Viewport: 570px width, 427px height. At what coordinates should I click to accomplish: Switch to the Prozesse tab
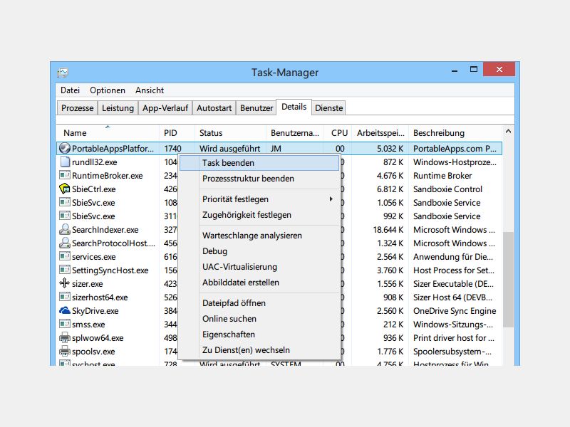(78, 108)
